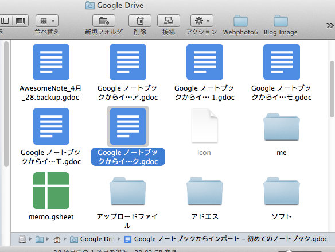Viewport: 335px width, 252px height.
Task: Click the left sidebar scrollbar
Action: [6, 104]
